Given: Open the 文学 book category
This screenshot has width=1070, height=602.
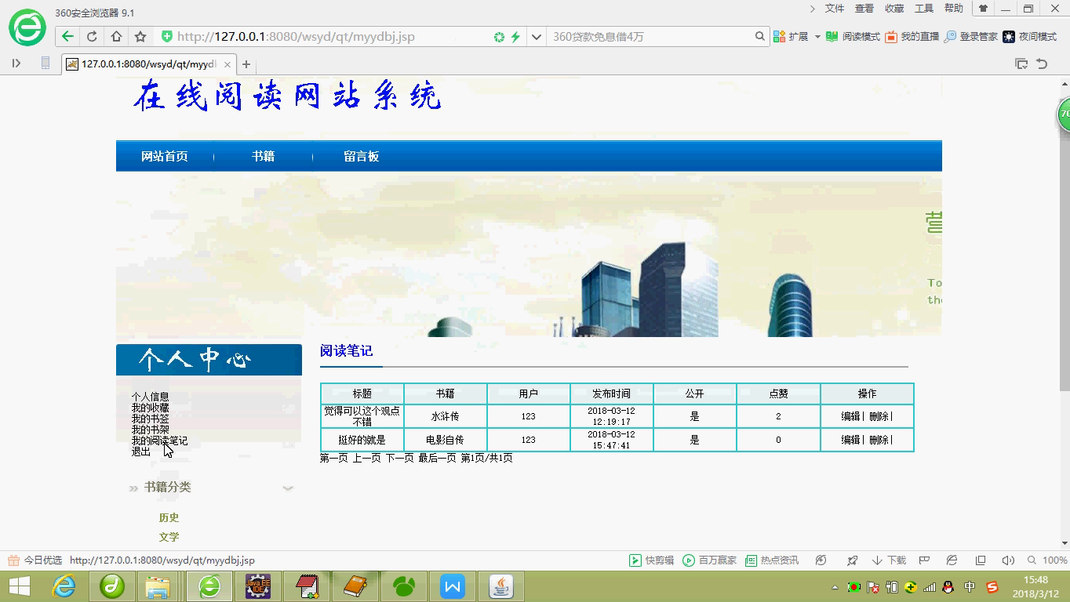Looking at the screenshot, I should [x=169, y=537].
